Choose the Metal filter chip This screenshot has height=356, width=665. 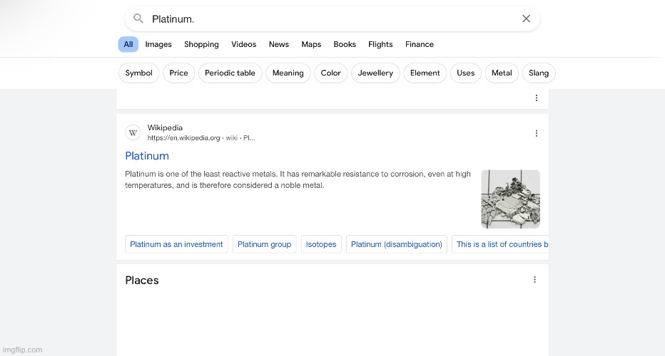[502, 73]
